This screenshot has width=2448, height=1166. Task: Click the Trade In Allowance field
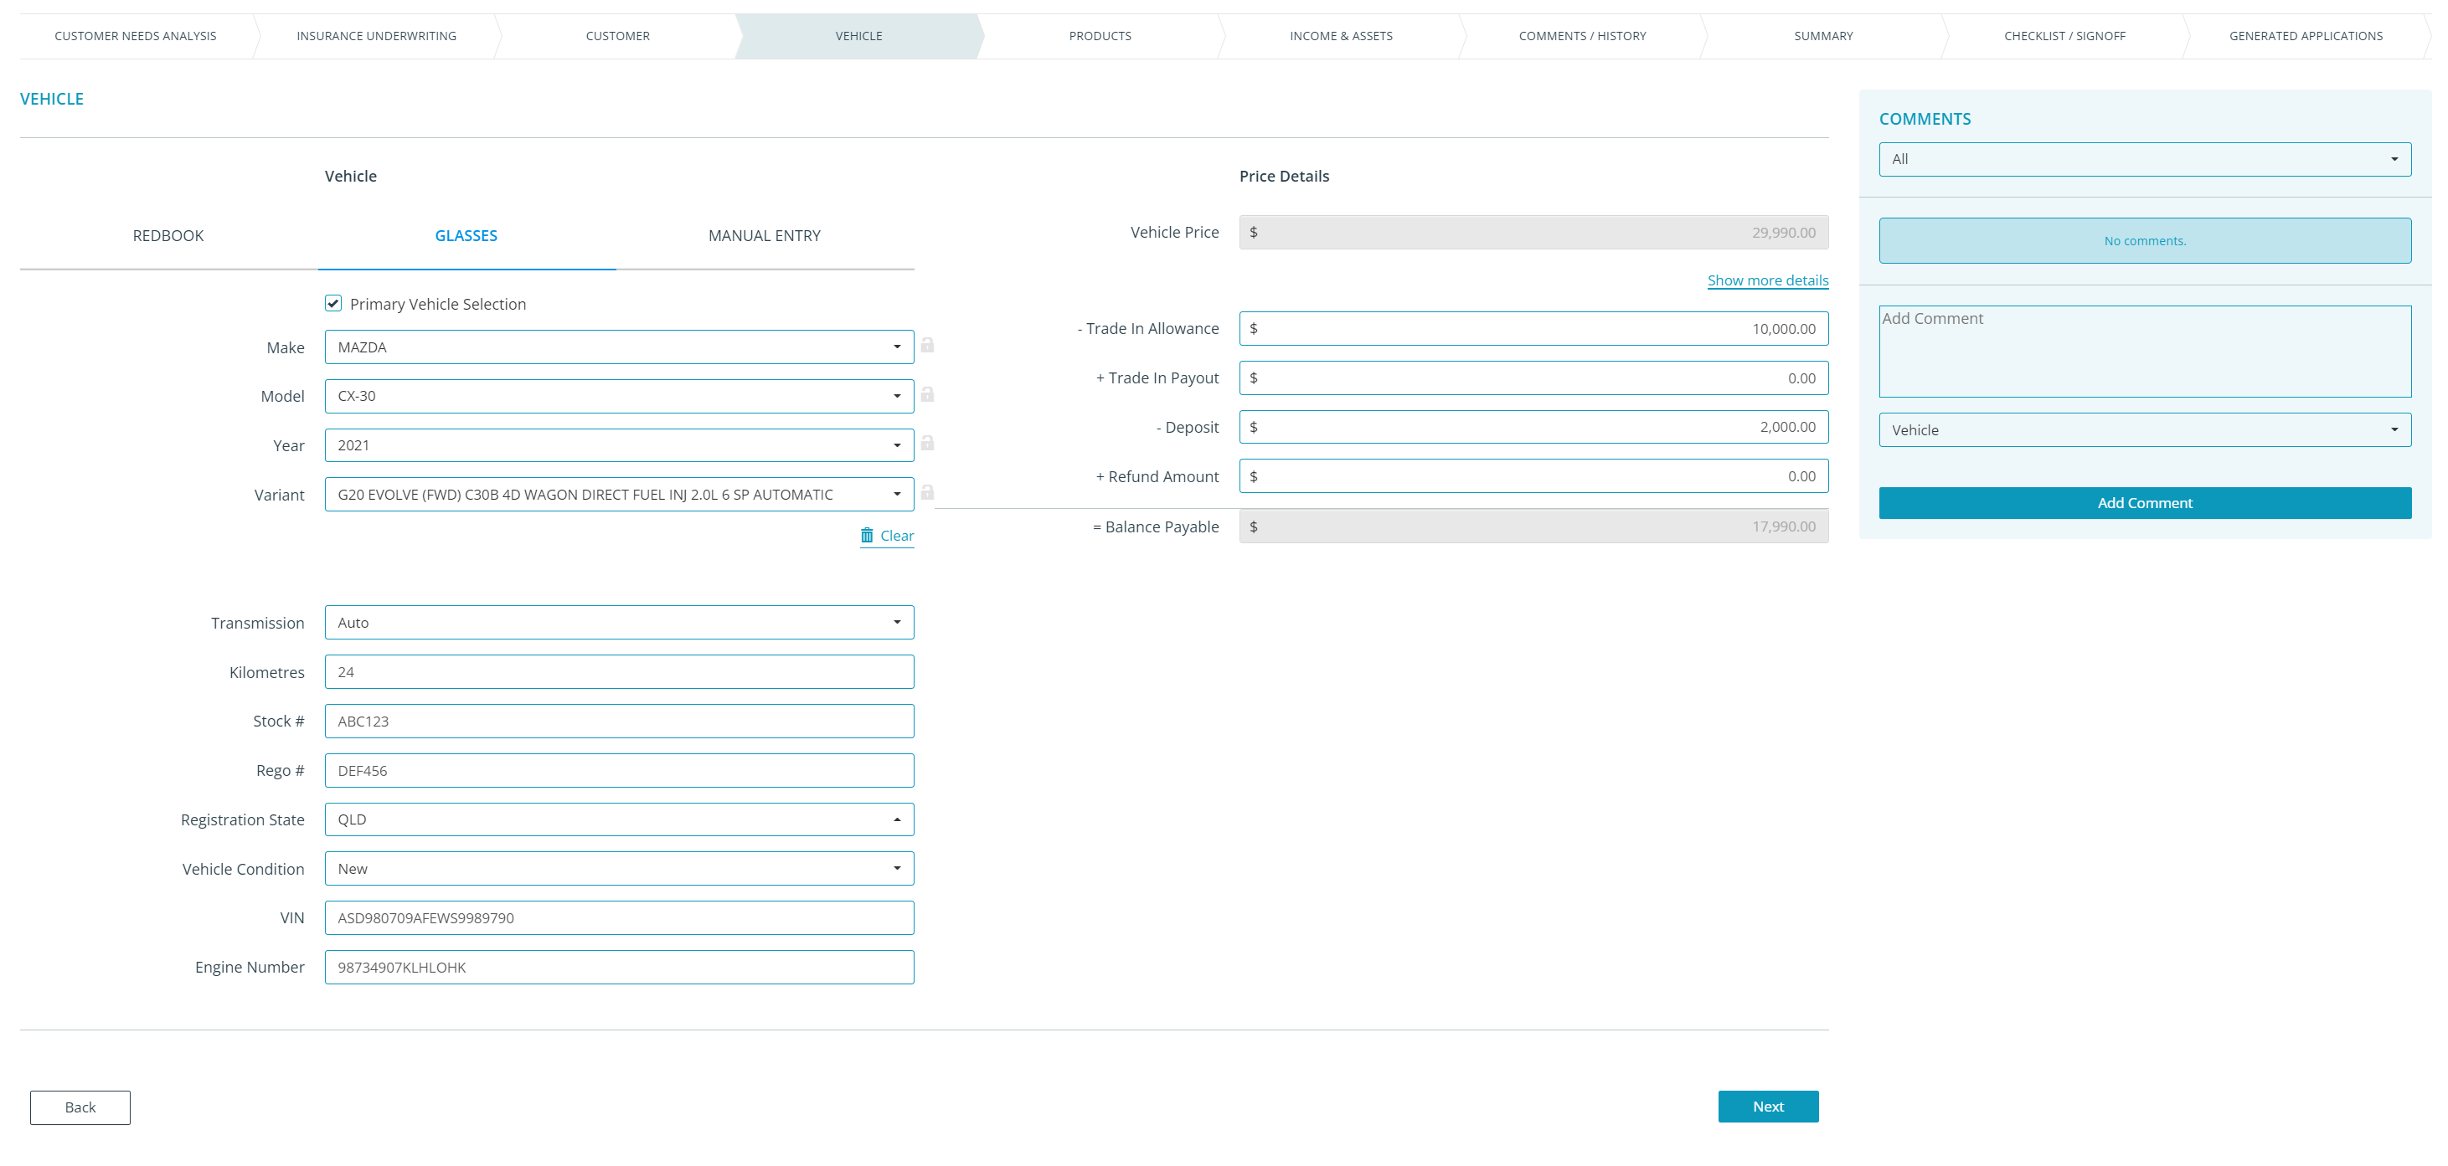[1533, 328]
